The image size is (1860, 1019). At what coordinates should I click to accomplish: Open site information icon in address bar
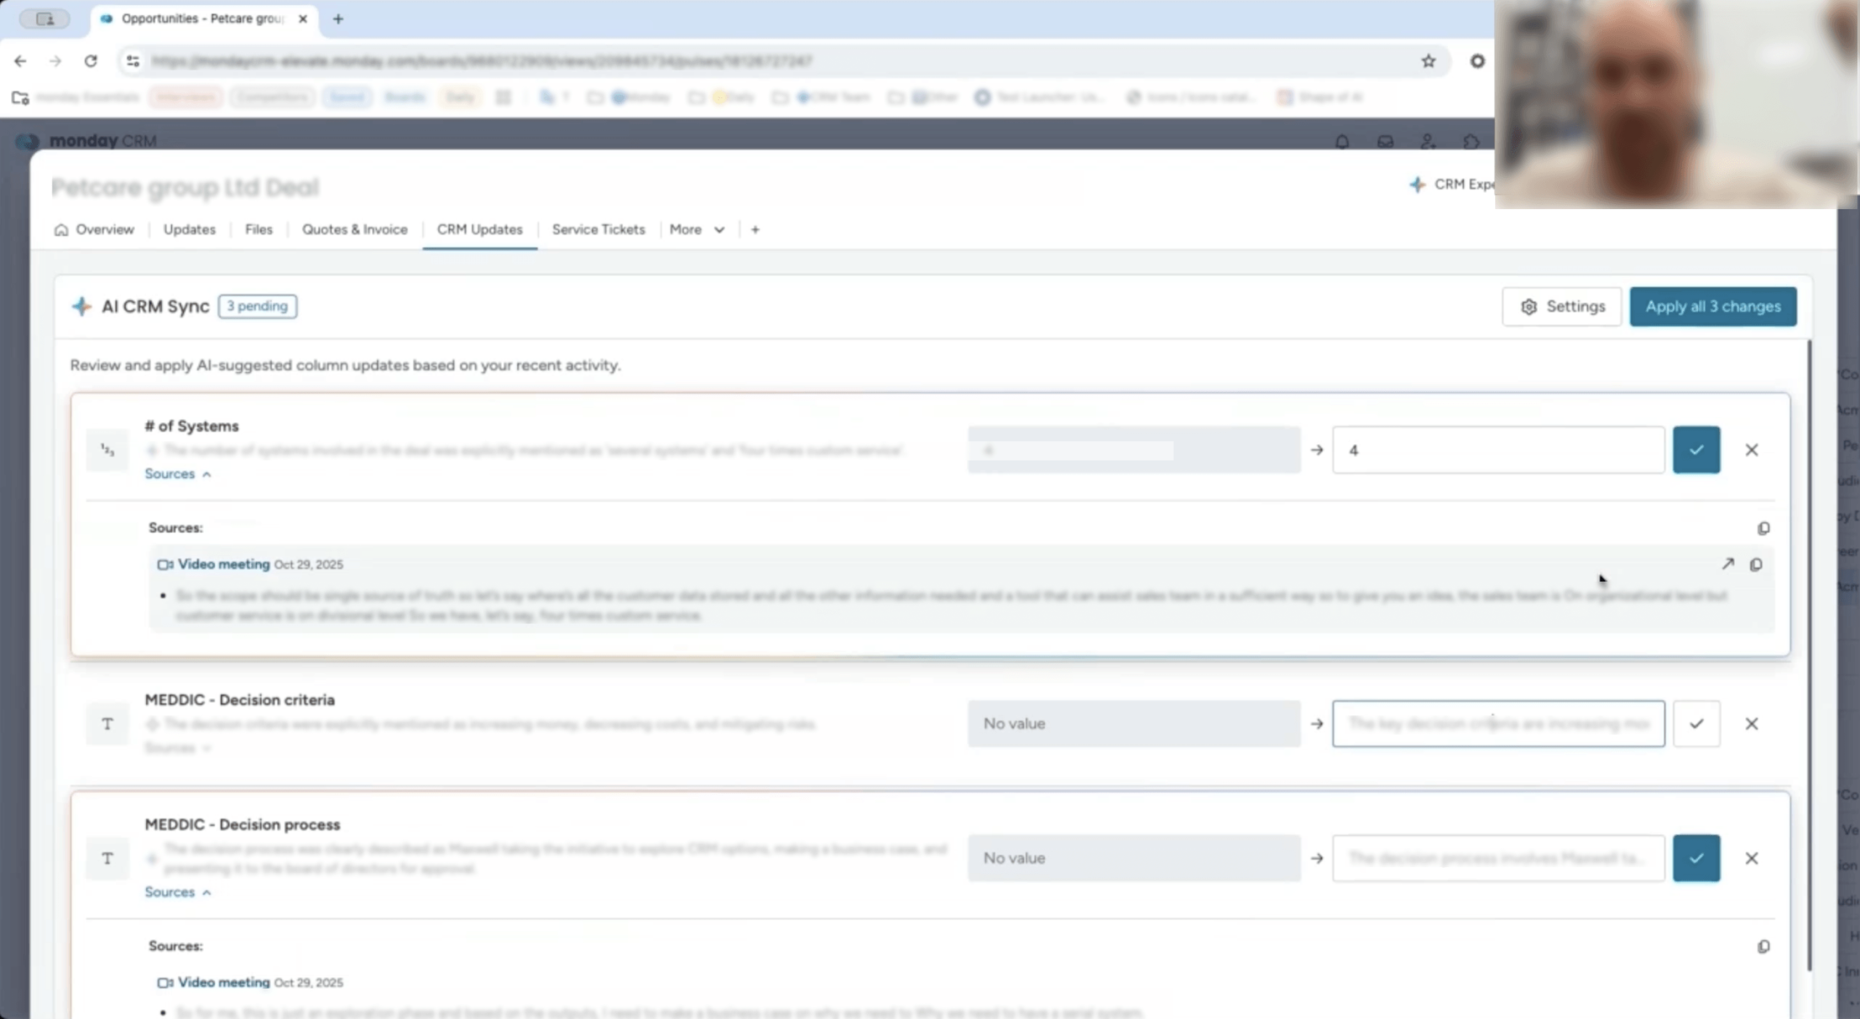click(133, 61)
